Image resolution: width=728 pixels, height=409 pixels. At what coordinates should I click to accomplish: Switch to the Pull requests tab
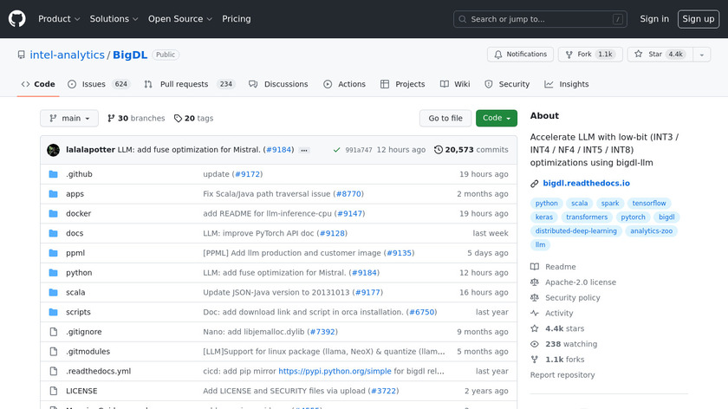point(190,84)
